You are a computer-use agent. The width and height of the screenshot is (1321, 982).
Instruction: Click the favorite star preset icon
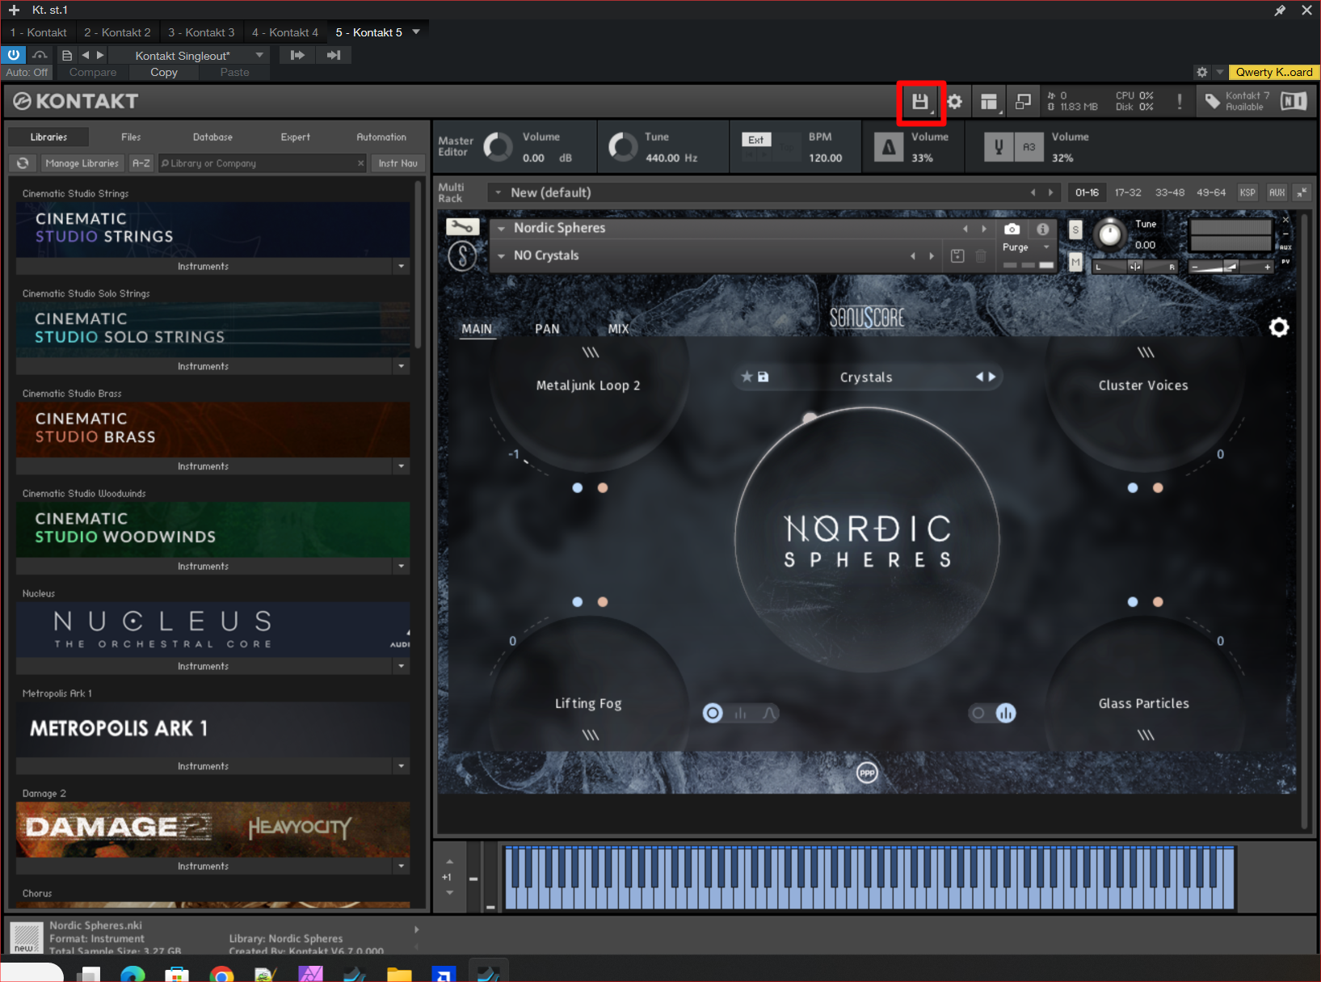click(x=747, y=377)
